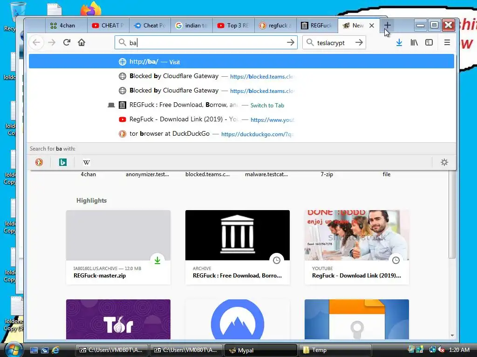Open the 7-zip top site
The height and width of the screenshot is (357, 477).
click(x=327, y=174)
